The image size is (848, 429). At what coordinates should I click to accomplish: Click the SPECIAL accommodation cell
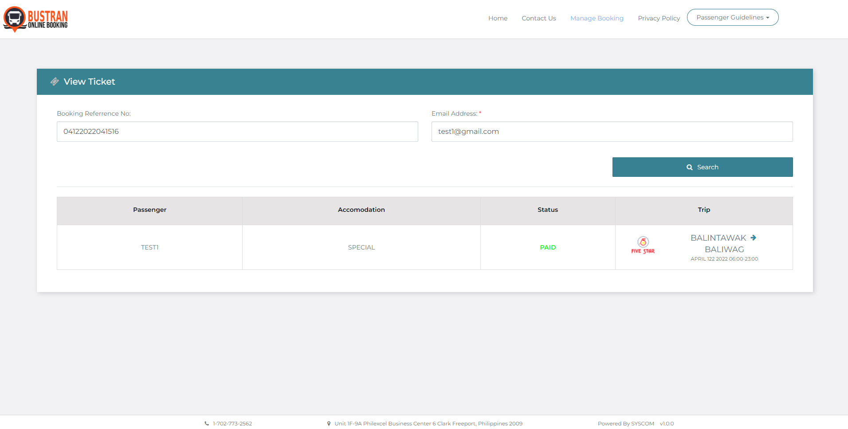tap(361, 247)
